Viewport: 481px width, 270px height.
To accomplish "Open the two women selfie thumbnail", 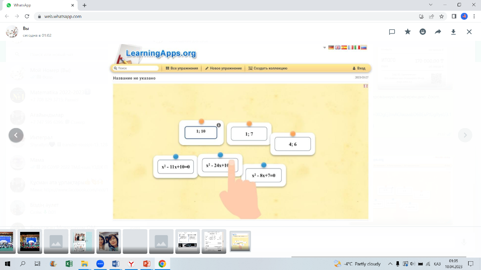I will pos(109,242).
